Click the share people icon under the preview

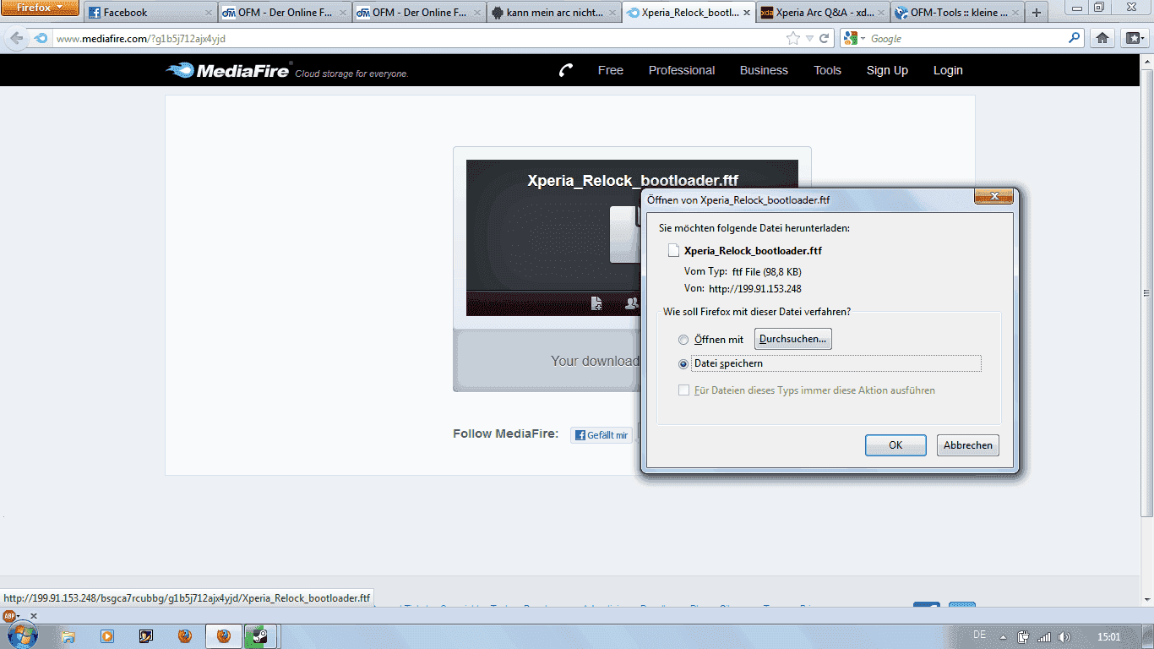tap(631, 303)
